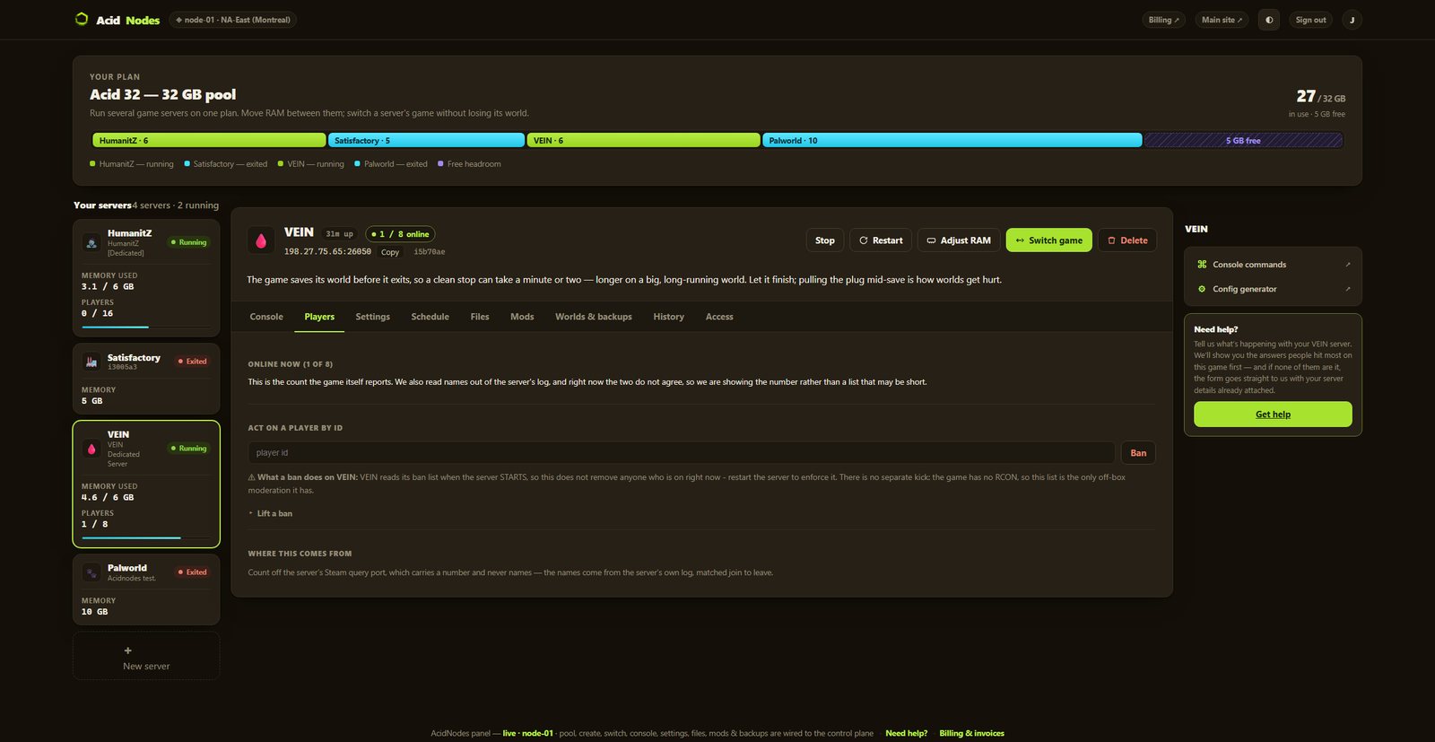1435x742 pixels.
Task: Click the Satisfactory server card game icon
Action: pos(91,362)
